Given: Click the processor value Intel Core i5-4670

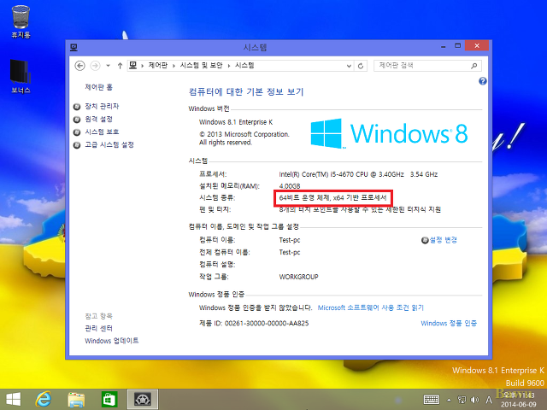Looking at the screenshot, I should 358,174.
